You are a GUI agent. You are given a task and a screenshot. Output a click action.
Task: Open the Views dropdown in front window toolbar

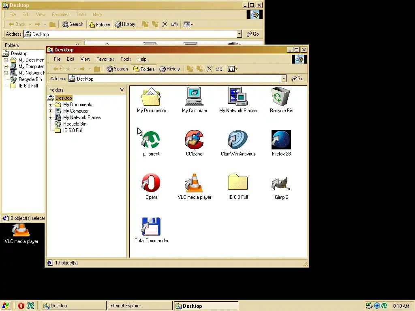pos(233,69)
